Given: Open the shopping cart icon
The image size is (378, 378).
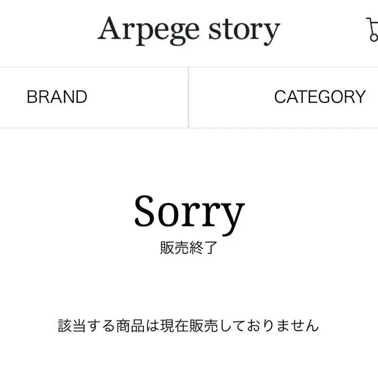Looking at the screenshot, I should (x=372, y=29).
